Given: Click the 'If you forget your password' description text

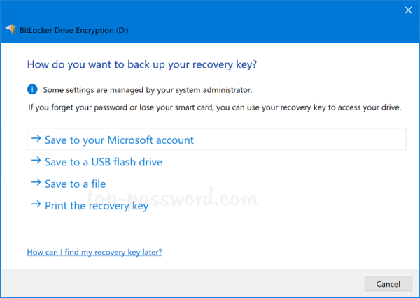Looking at the screenshot, I should tap(214, 107).
